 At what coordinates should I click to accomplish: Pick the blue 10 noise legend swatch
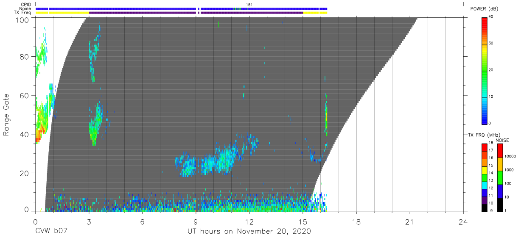click(x=500, y=191)
